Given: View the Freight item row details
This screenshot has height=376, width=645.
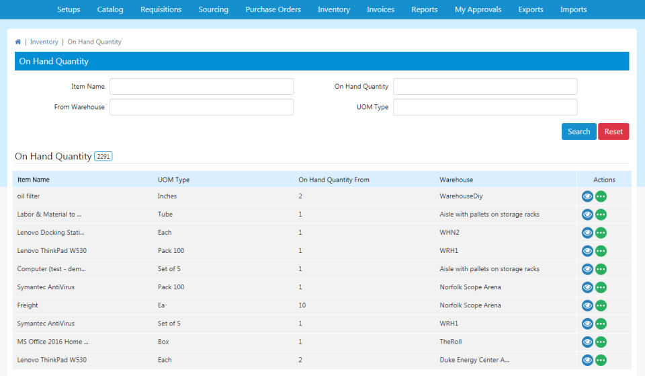Looking at the screenshot, I should click(x=587, y=305).
